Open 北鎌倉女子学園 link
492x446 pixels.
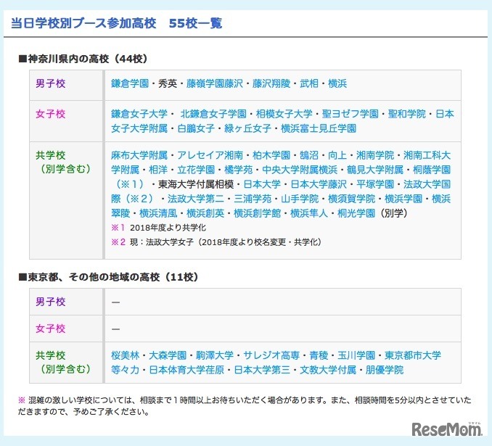[213, 114]
